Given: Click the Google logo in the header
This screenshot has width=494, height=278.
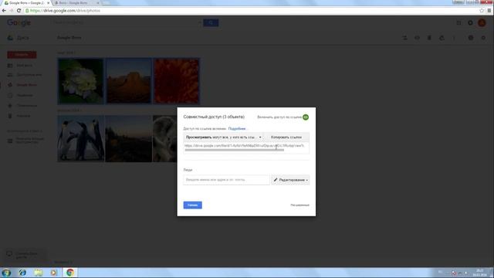Looking at the screenshot, I should pos(19,22).
